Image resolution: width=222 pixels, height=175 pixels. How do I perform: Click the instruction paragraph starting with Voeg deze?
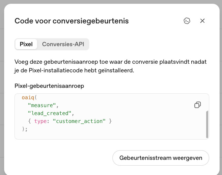click(x=110, y=66)
